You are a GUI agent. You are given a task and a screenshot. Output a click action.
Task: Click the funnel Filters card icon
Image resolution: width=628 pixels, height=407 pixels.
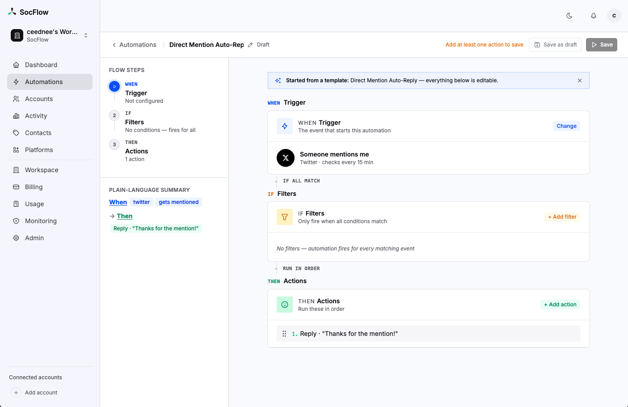click(x=285, y=217)
